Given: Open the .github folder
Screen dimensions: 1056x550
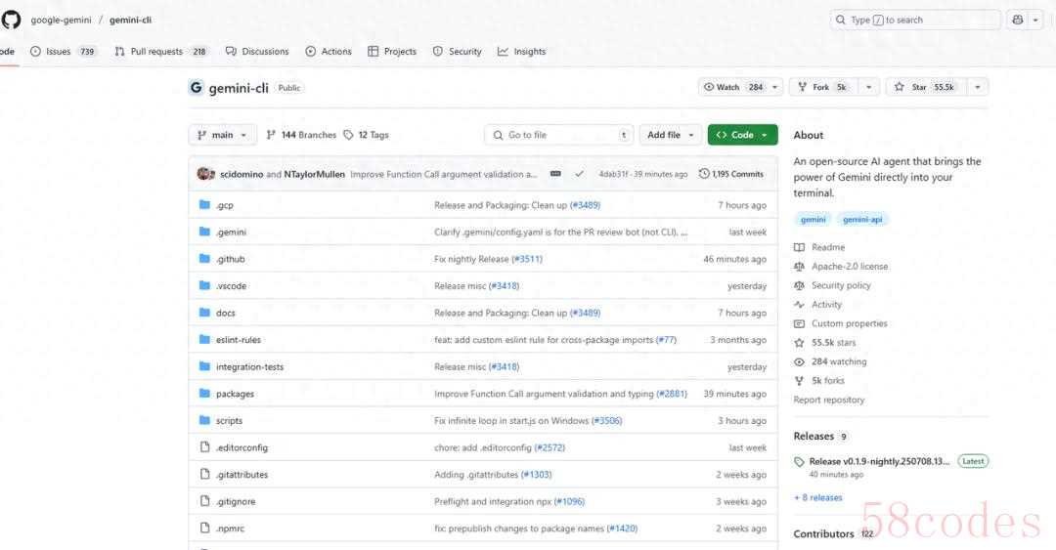Looking at the screenshot, I should pyautogui.click(x=231, y=259).
